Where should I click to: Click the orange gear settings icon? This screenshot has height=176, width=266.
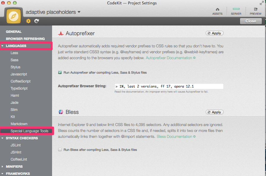28,21
